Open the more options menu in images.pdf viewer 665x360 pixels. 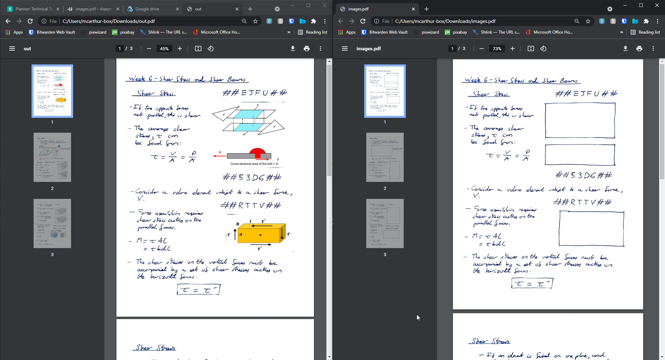(653, 49)
